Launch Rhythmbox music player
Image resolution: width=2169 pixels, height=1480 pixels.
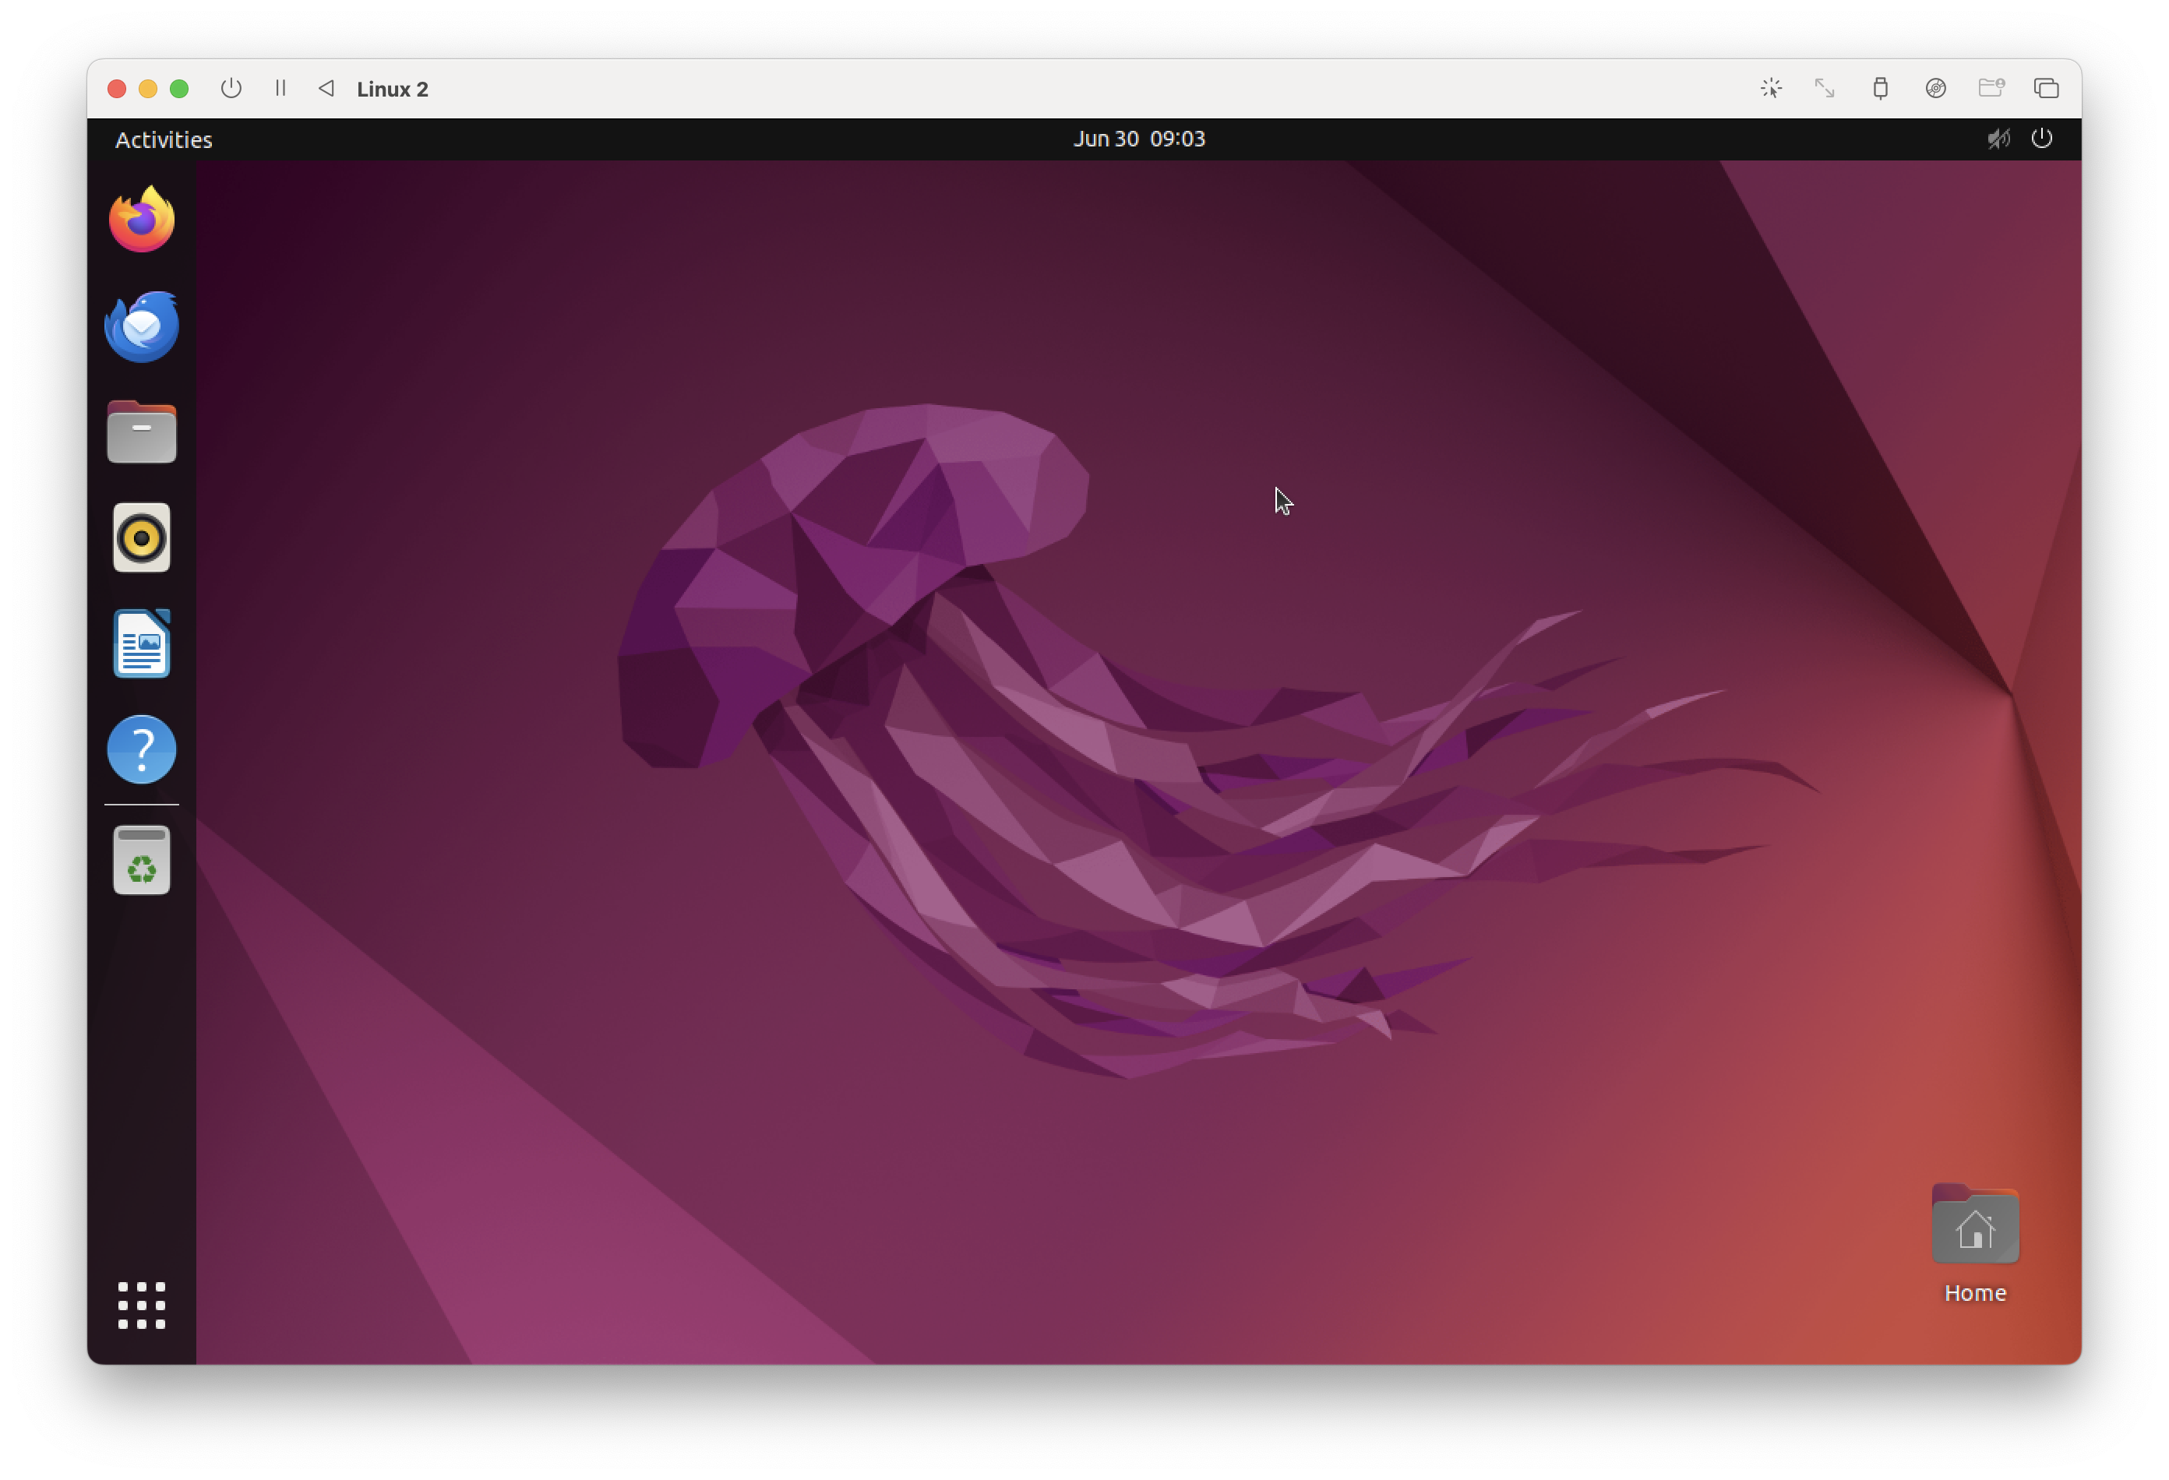(142, 537)
